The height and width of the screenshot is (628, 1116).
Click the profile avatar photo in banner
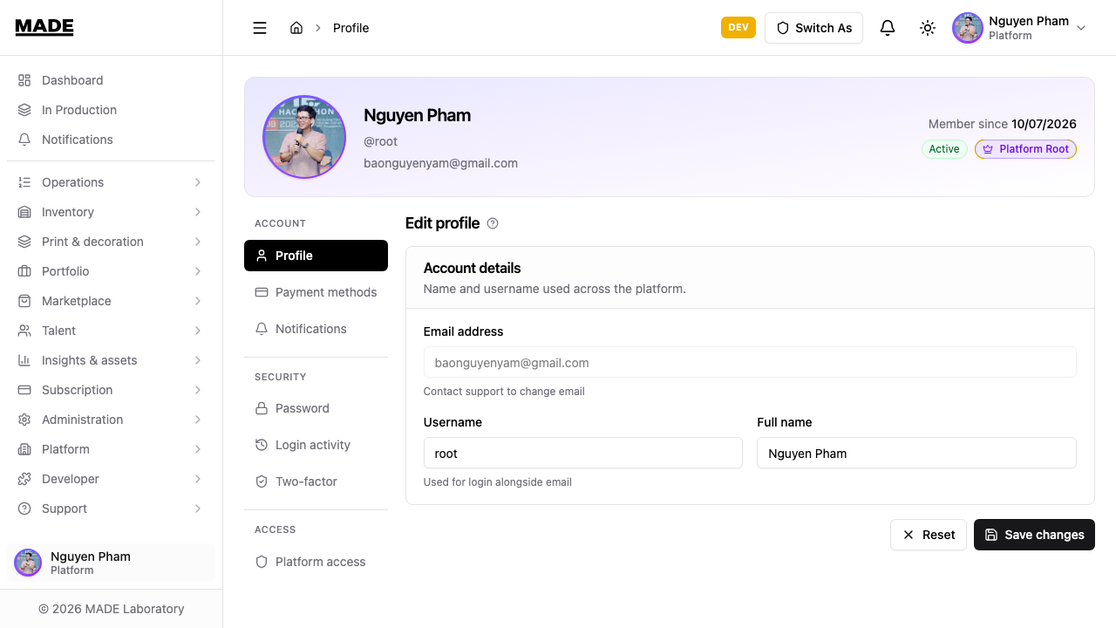pos(304,137)
